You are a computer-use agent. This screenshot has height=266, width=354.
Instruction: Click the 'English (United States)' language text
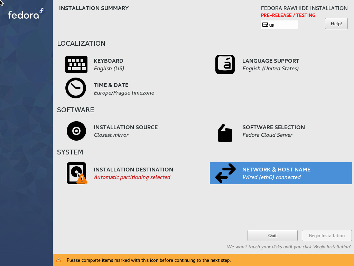270,69
